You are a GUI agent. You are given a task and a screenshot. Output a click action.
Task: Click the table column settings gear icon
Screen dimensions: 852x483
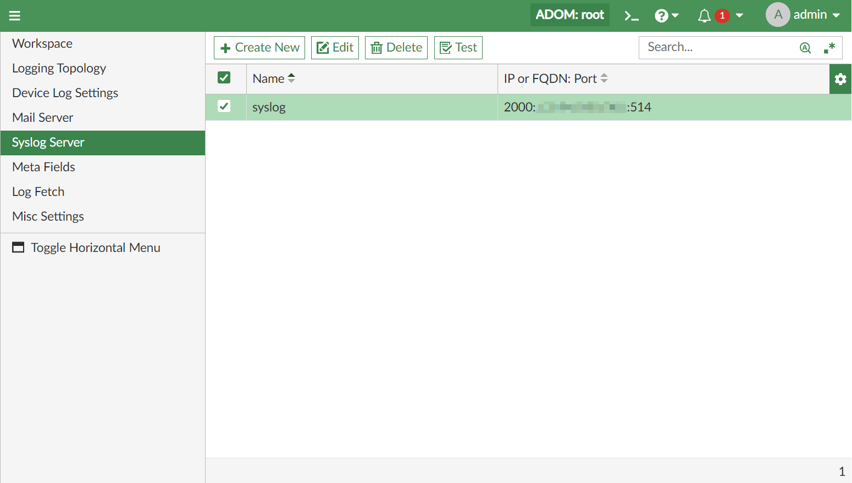point(840,78)
